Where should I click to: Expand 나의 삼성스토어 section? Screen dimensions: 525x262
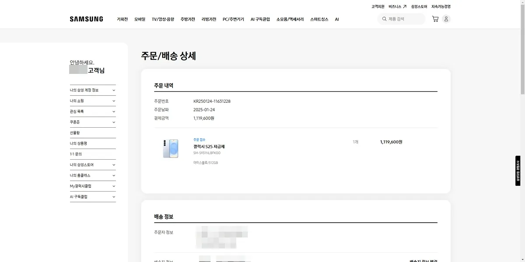(93, 164)
